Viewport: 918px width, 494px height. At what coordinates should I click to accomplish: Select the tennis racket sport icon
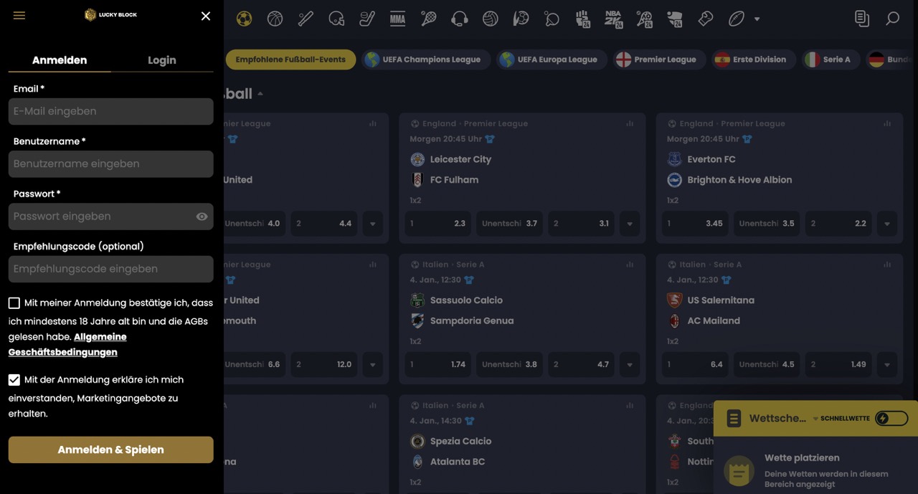tap(429, 19)
